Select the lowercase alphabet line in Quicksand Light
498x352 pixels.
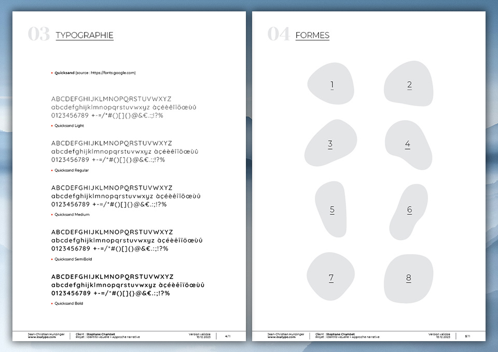tap(123, 107)
